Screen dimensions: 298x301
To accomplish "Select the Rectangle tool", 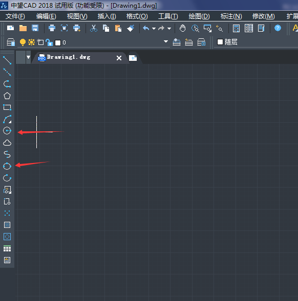I will pyautogui.click(x=7, y=107).
